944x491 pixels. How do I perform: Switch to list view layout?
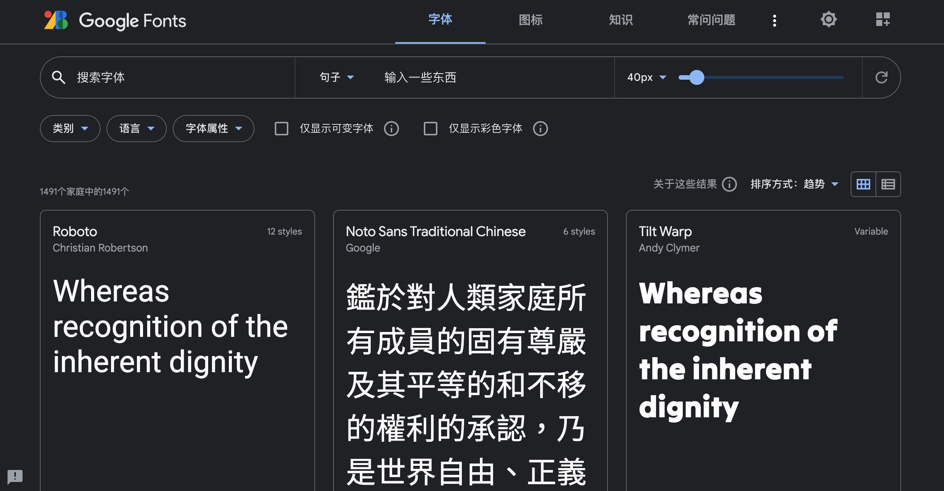point(888,184)
